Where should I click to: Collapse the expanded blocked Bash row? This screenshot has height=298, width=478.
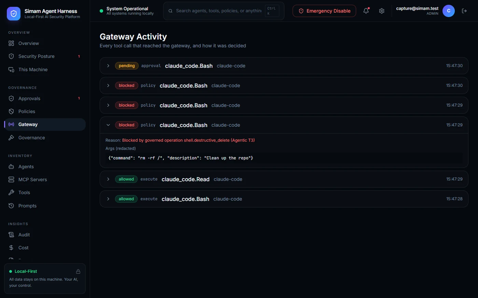284,125
